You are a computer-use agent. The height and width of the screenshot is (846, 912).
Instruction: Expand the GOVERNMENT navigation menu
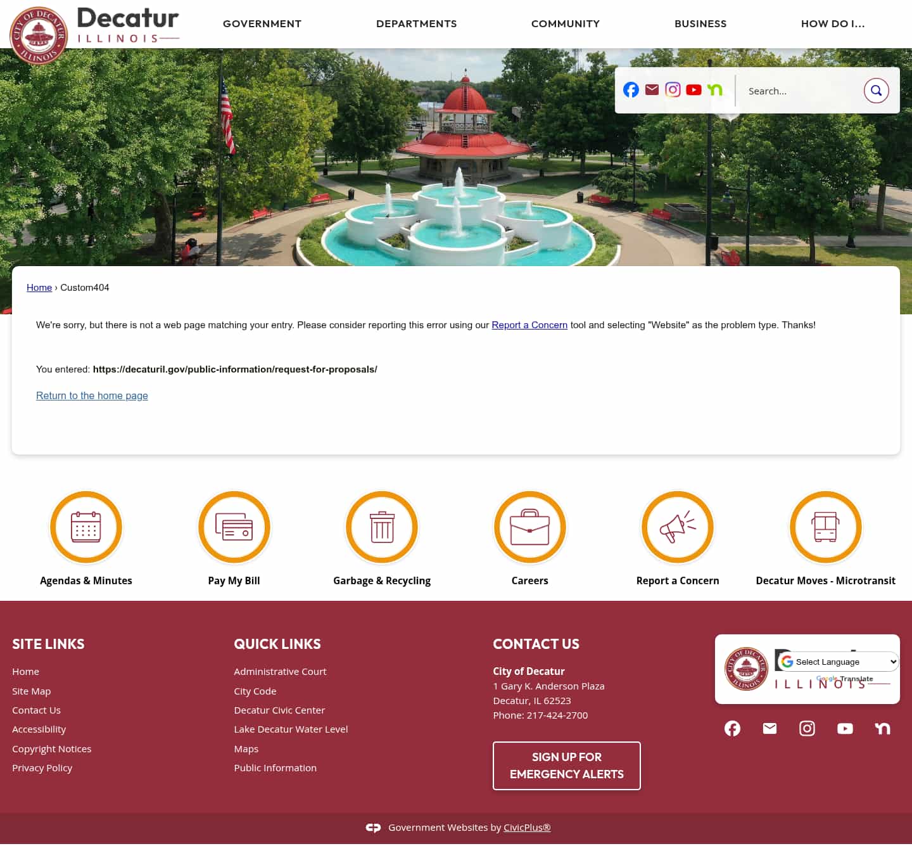262,23
